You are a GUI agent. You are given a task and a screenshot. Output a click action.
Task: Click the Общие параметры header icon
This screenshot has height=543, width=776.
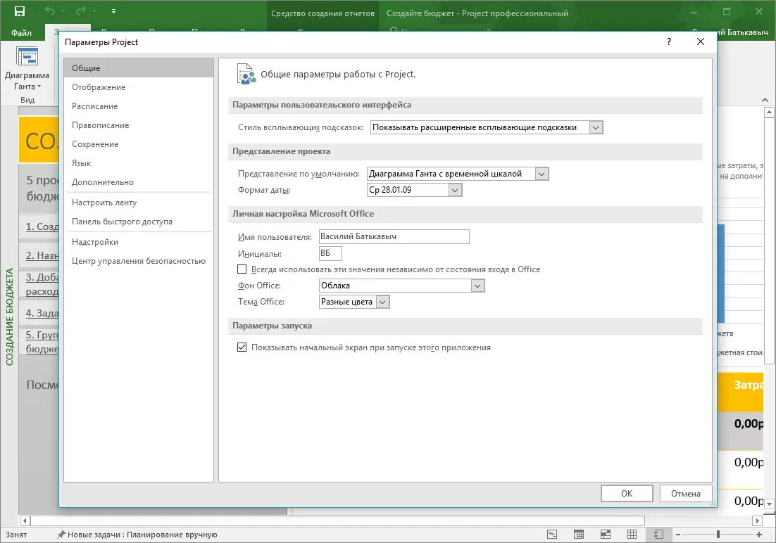[246, 74]
